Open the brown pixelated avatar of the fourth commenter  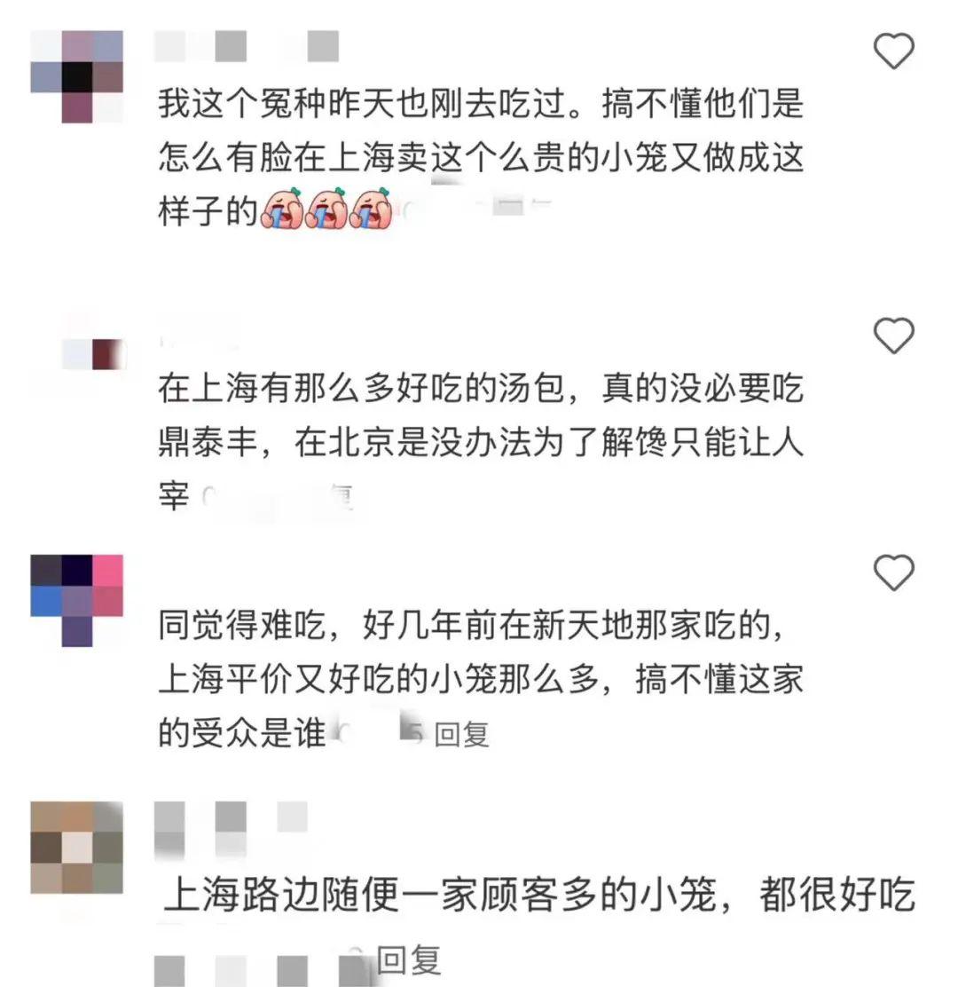(x=77, y=848)
